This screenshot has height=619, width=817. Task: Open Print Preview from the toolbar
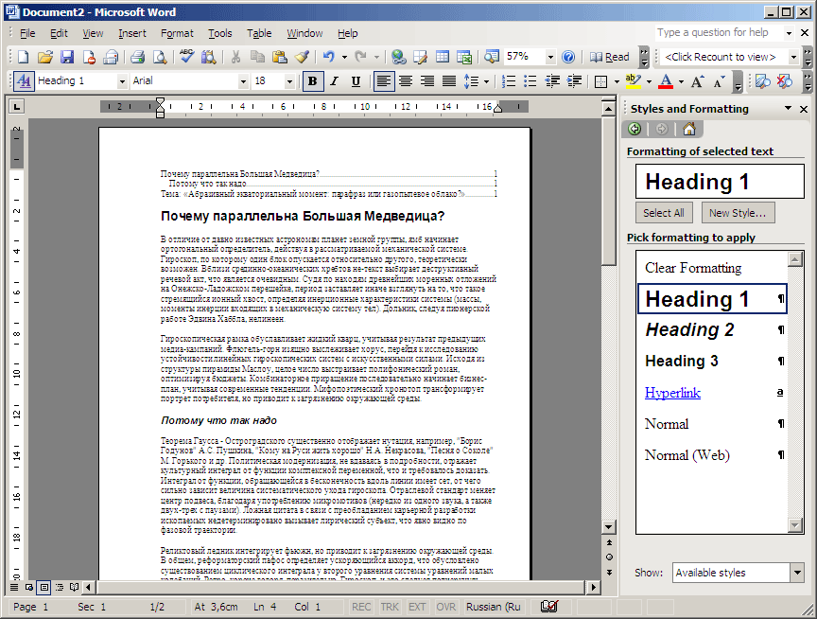[160, 57]
